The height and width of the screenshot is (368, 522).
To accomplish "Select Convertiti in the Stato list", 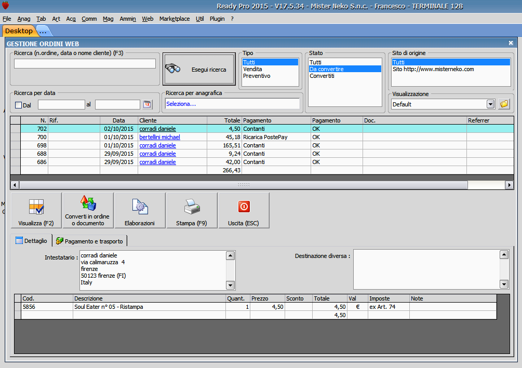I will click(x=322, y=76).
